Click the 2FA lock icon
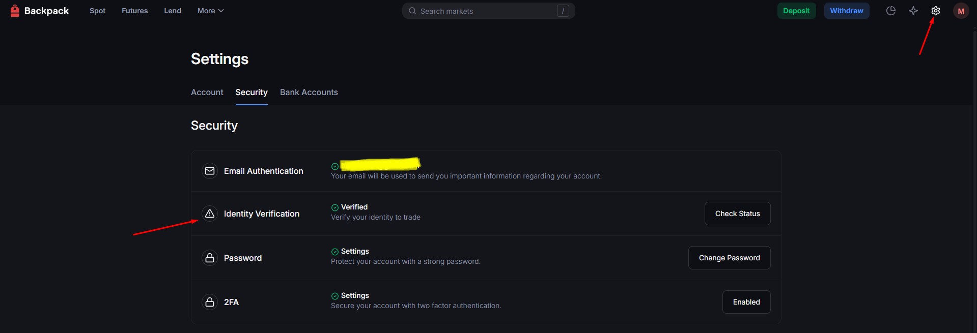 click(210, 302)
